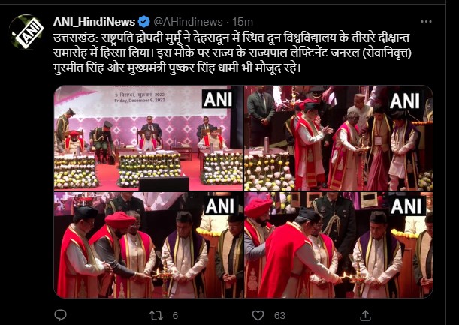Retweet using the retweet arrows icon
459x325 pixels.
156,316
